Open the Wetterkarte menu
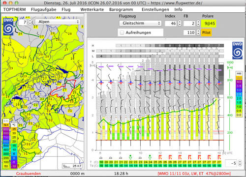The width and height of the screenshot is (246, 177). point(92,9)
